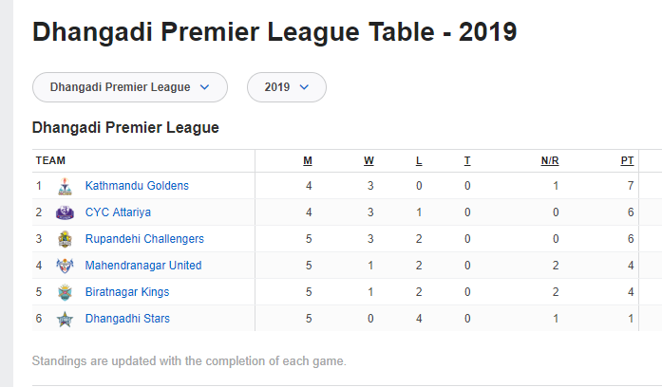Click the T ties column header
This screenshot has width=662, height=387.
pyautogui.click(x=467, y=161)
